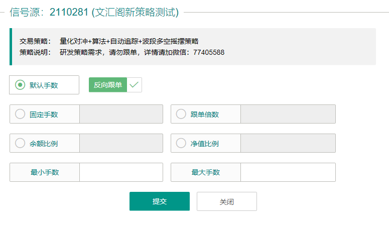This screenshot has width=389, height=228.
Task: Pick the 净值比例 radio option
Action: click(x=181, y=143)
